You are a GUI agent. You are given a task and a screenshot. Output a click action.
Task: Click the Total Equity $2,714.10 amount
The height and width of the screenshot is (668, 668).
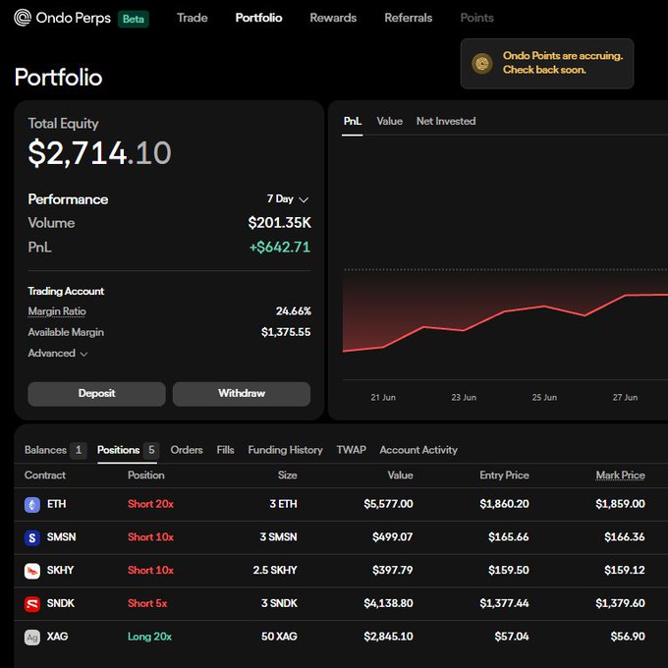click(x=99, y=153)
